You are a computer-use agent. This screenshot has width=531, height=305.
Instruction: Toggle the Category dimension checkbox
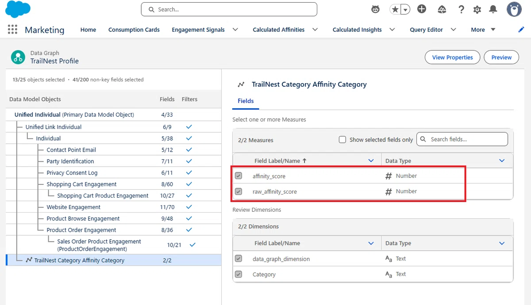tap(239, 274)
